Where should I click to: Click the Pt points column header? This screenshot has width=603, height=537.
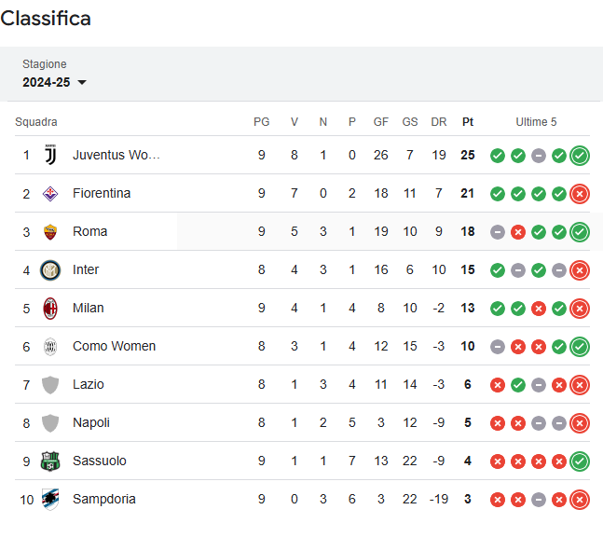[468, 122]
